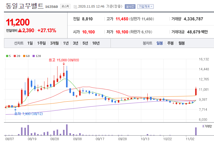This screenshot has height=145, width=214.
Task: Click the 11/02 date axis label
Action: [190, 139]
